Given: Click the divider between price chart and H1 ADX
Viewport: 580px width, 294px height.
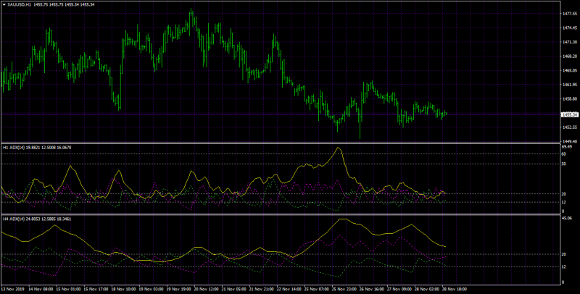Looking at the screenshot, I should click(281, 143).
